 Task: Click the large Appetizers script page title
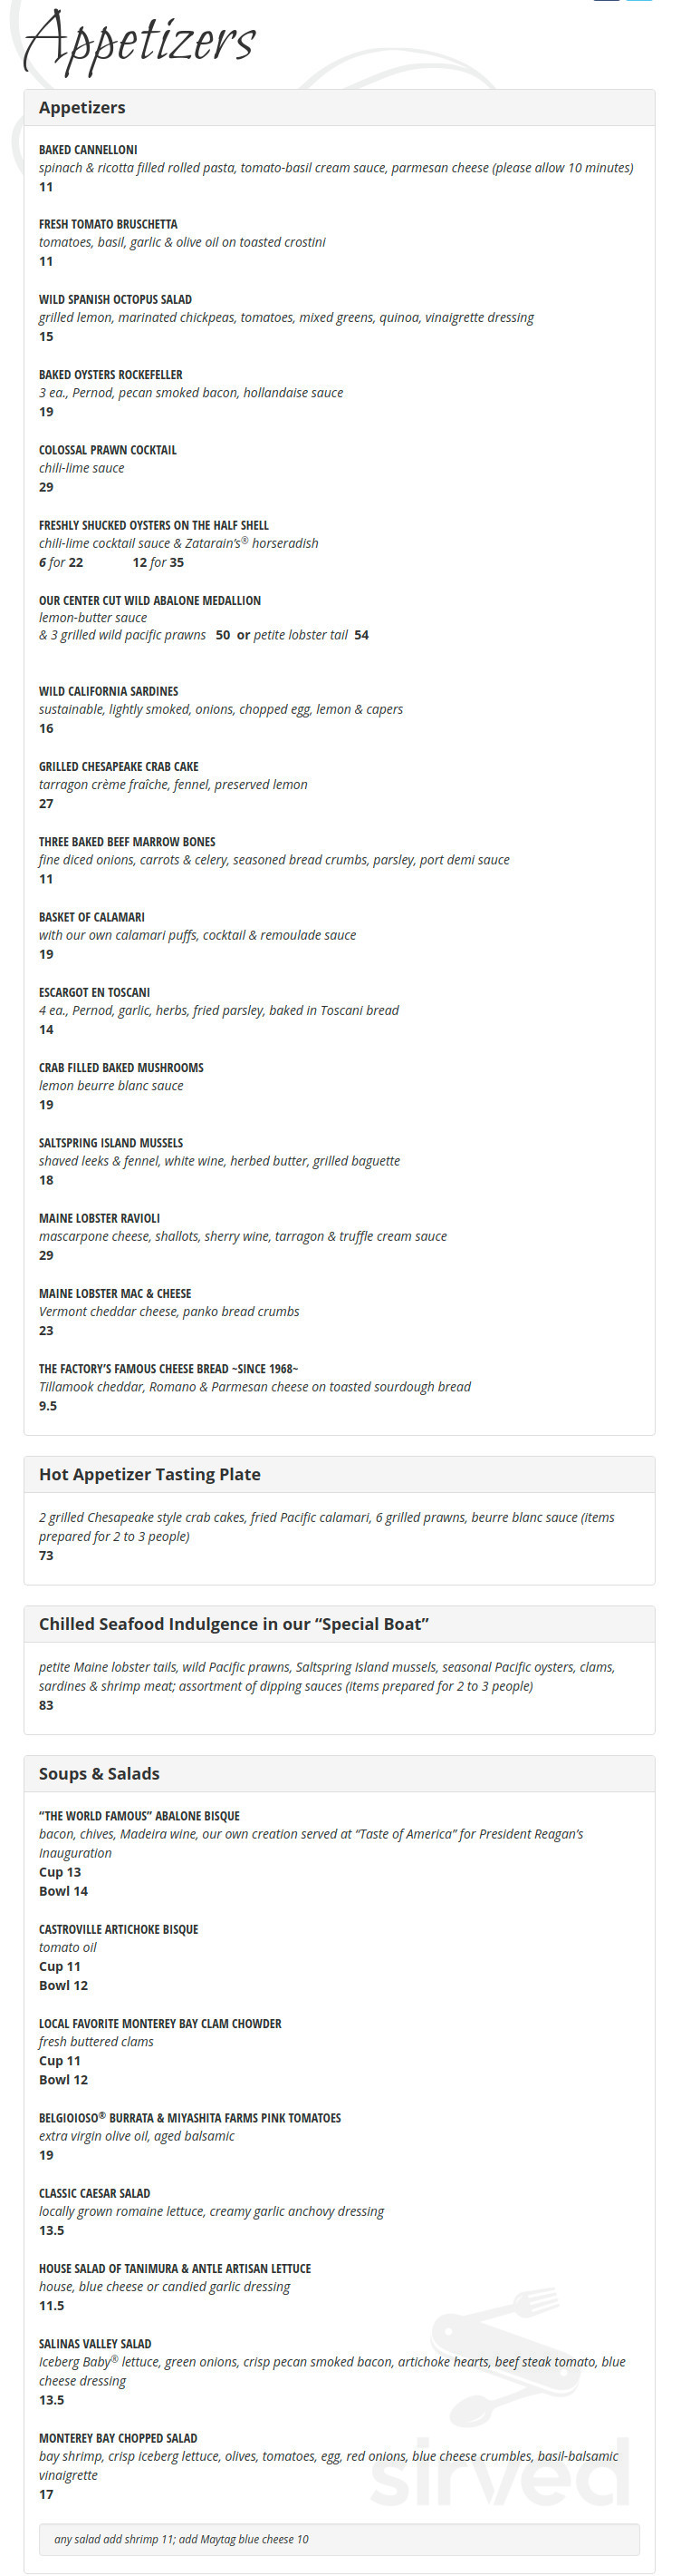pyautogui.click(x=139, y=42)
